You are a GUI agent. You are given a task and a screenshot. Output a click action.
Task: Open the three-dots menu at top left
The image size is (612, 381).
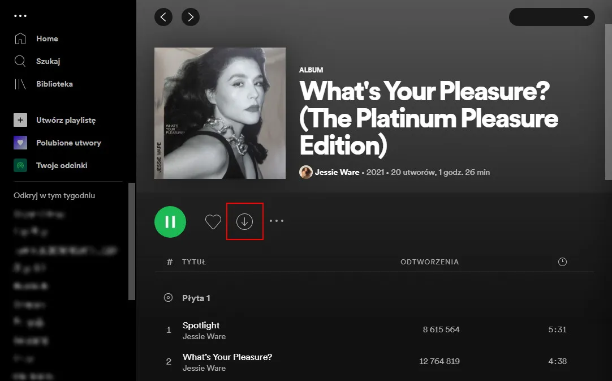20,15
